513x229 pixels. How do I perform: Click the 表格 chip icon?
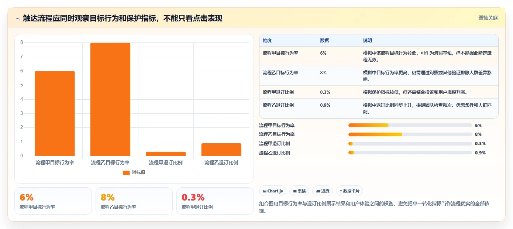tap(295, 191)
